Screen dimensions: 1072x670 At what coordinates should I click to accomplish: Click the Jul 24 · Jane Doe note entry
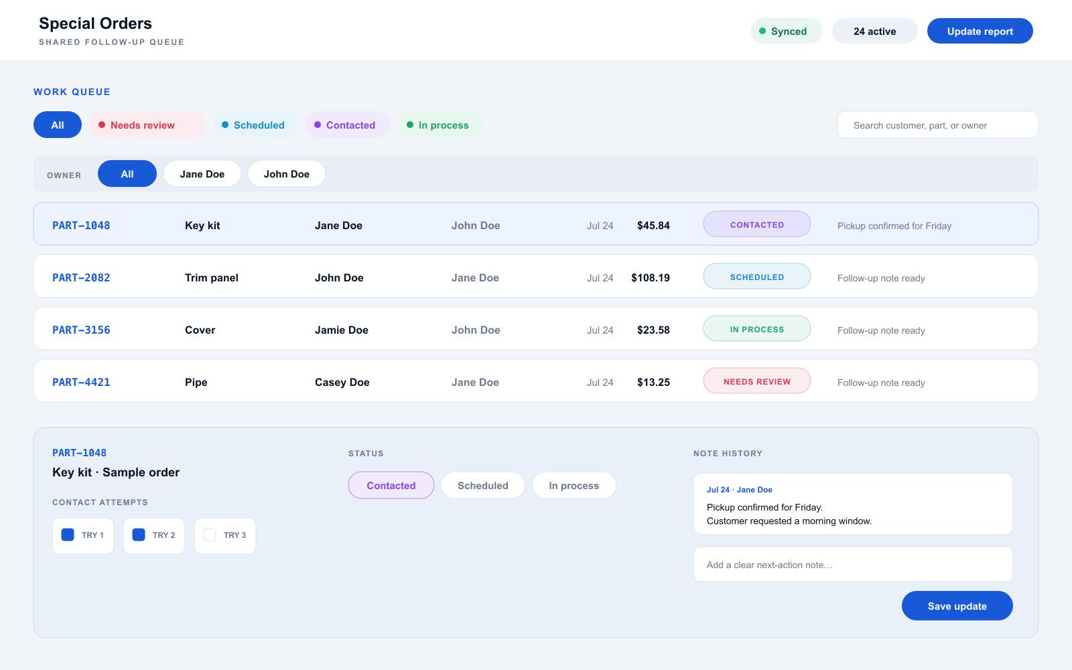[852, 504]
